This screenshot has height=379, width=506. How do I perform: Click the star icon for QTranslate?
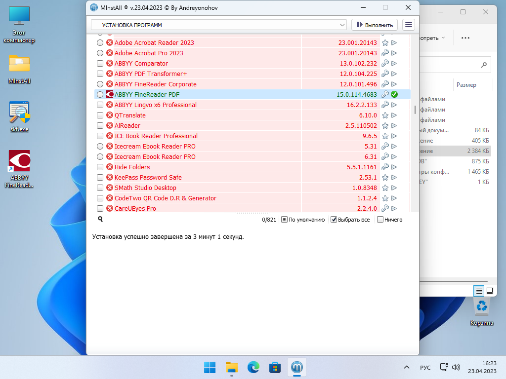coord(385,115)
